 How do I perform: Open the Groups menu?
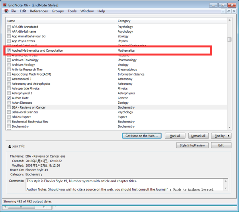58,11
